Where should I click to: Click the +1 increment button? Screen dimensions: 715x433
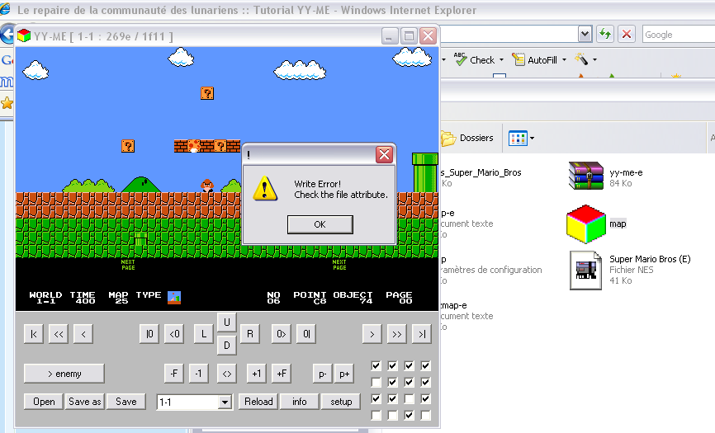click(x=256, y=374)
